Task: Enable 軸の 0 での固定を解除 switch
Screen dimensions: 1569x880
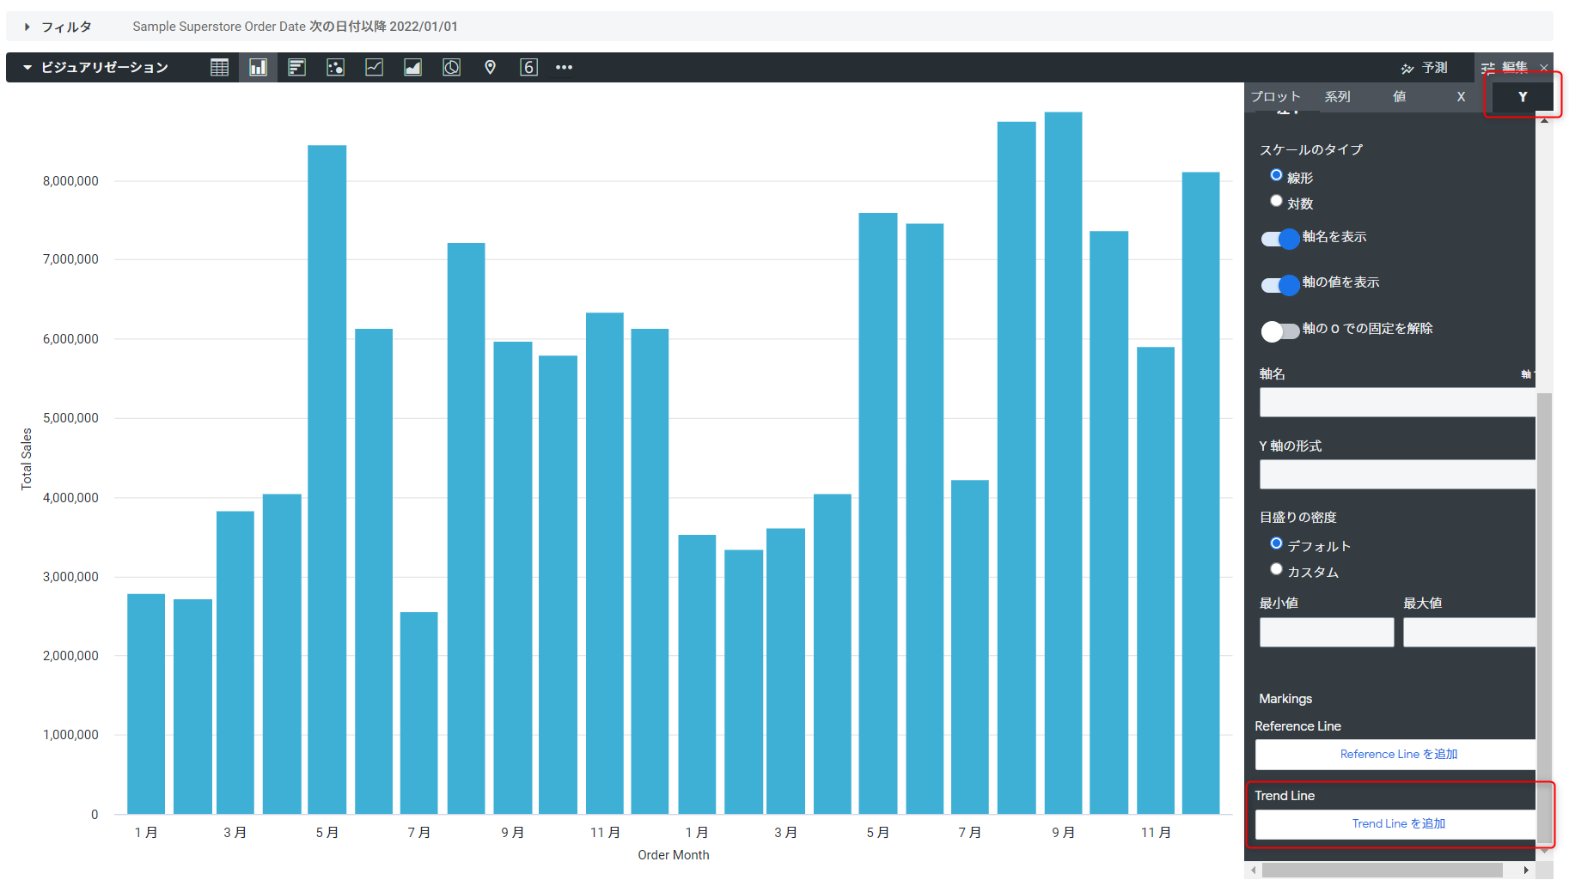Action: [1279, 331]
